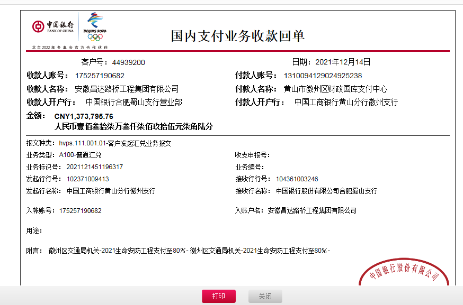Click the payee name 安徽昌达路桥工程集团有限公司 at top

coord(127,89)
